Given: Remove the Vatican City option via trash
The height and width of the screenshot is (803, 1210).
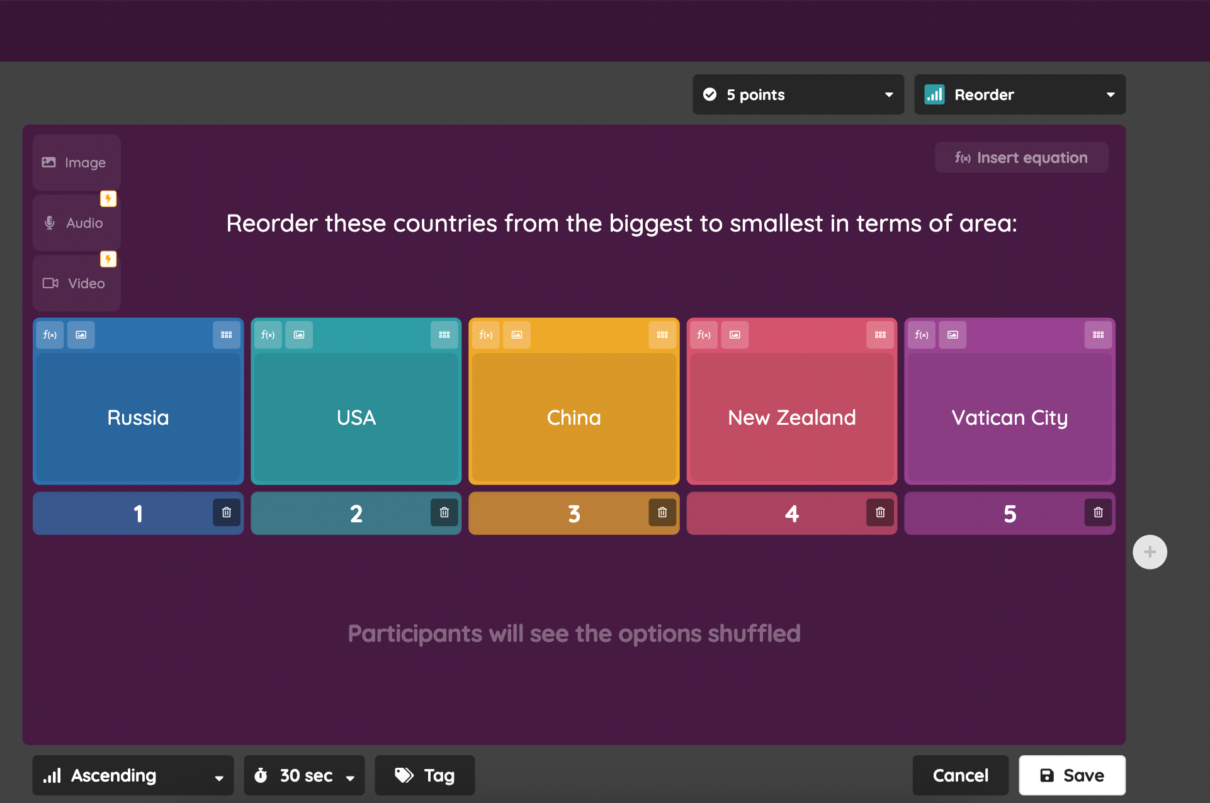Looking at the screenshot, I should pos(1097,513).
